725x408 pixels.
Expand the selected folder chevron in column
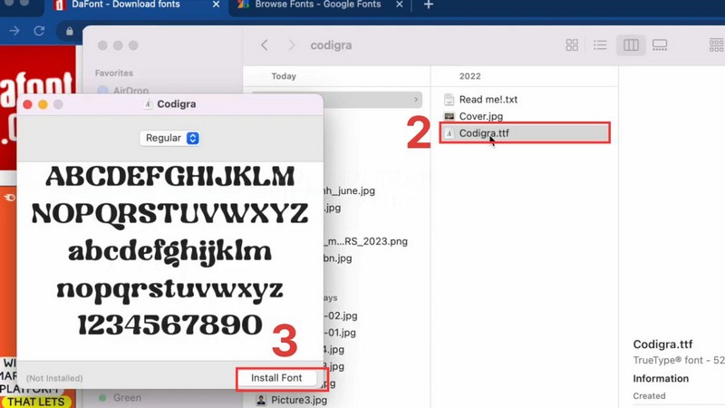pyautogui.click(x=416, y=100)
